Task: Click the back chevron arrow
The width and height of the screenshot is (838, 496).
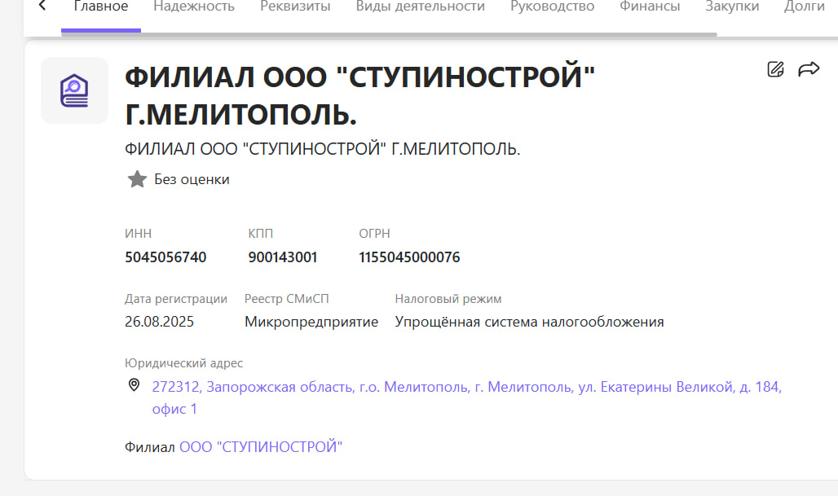Action: coord(42,7)
